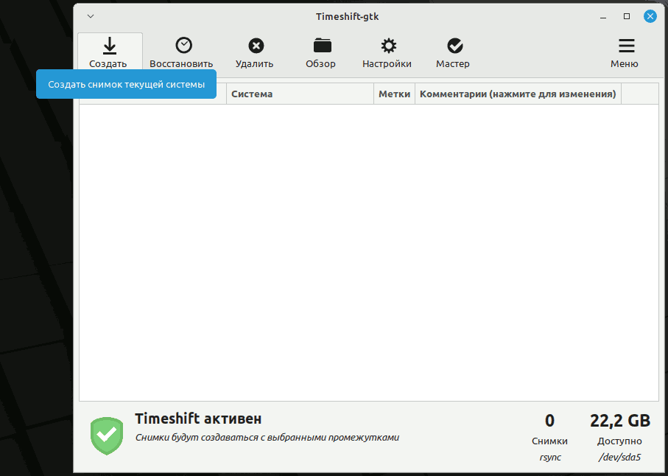The image size is (668, 476).
Task: Click the '0' snapshots count value
Action: point(550,421)
